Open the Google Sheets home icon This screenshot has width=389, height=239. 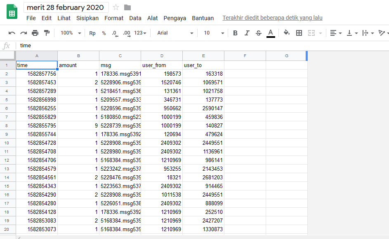(x=12, y=12)
